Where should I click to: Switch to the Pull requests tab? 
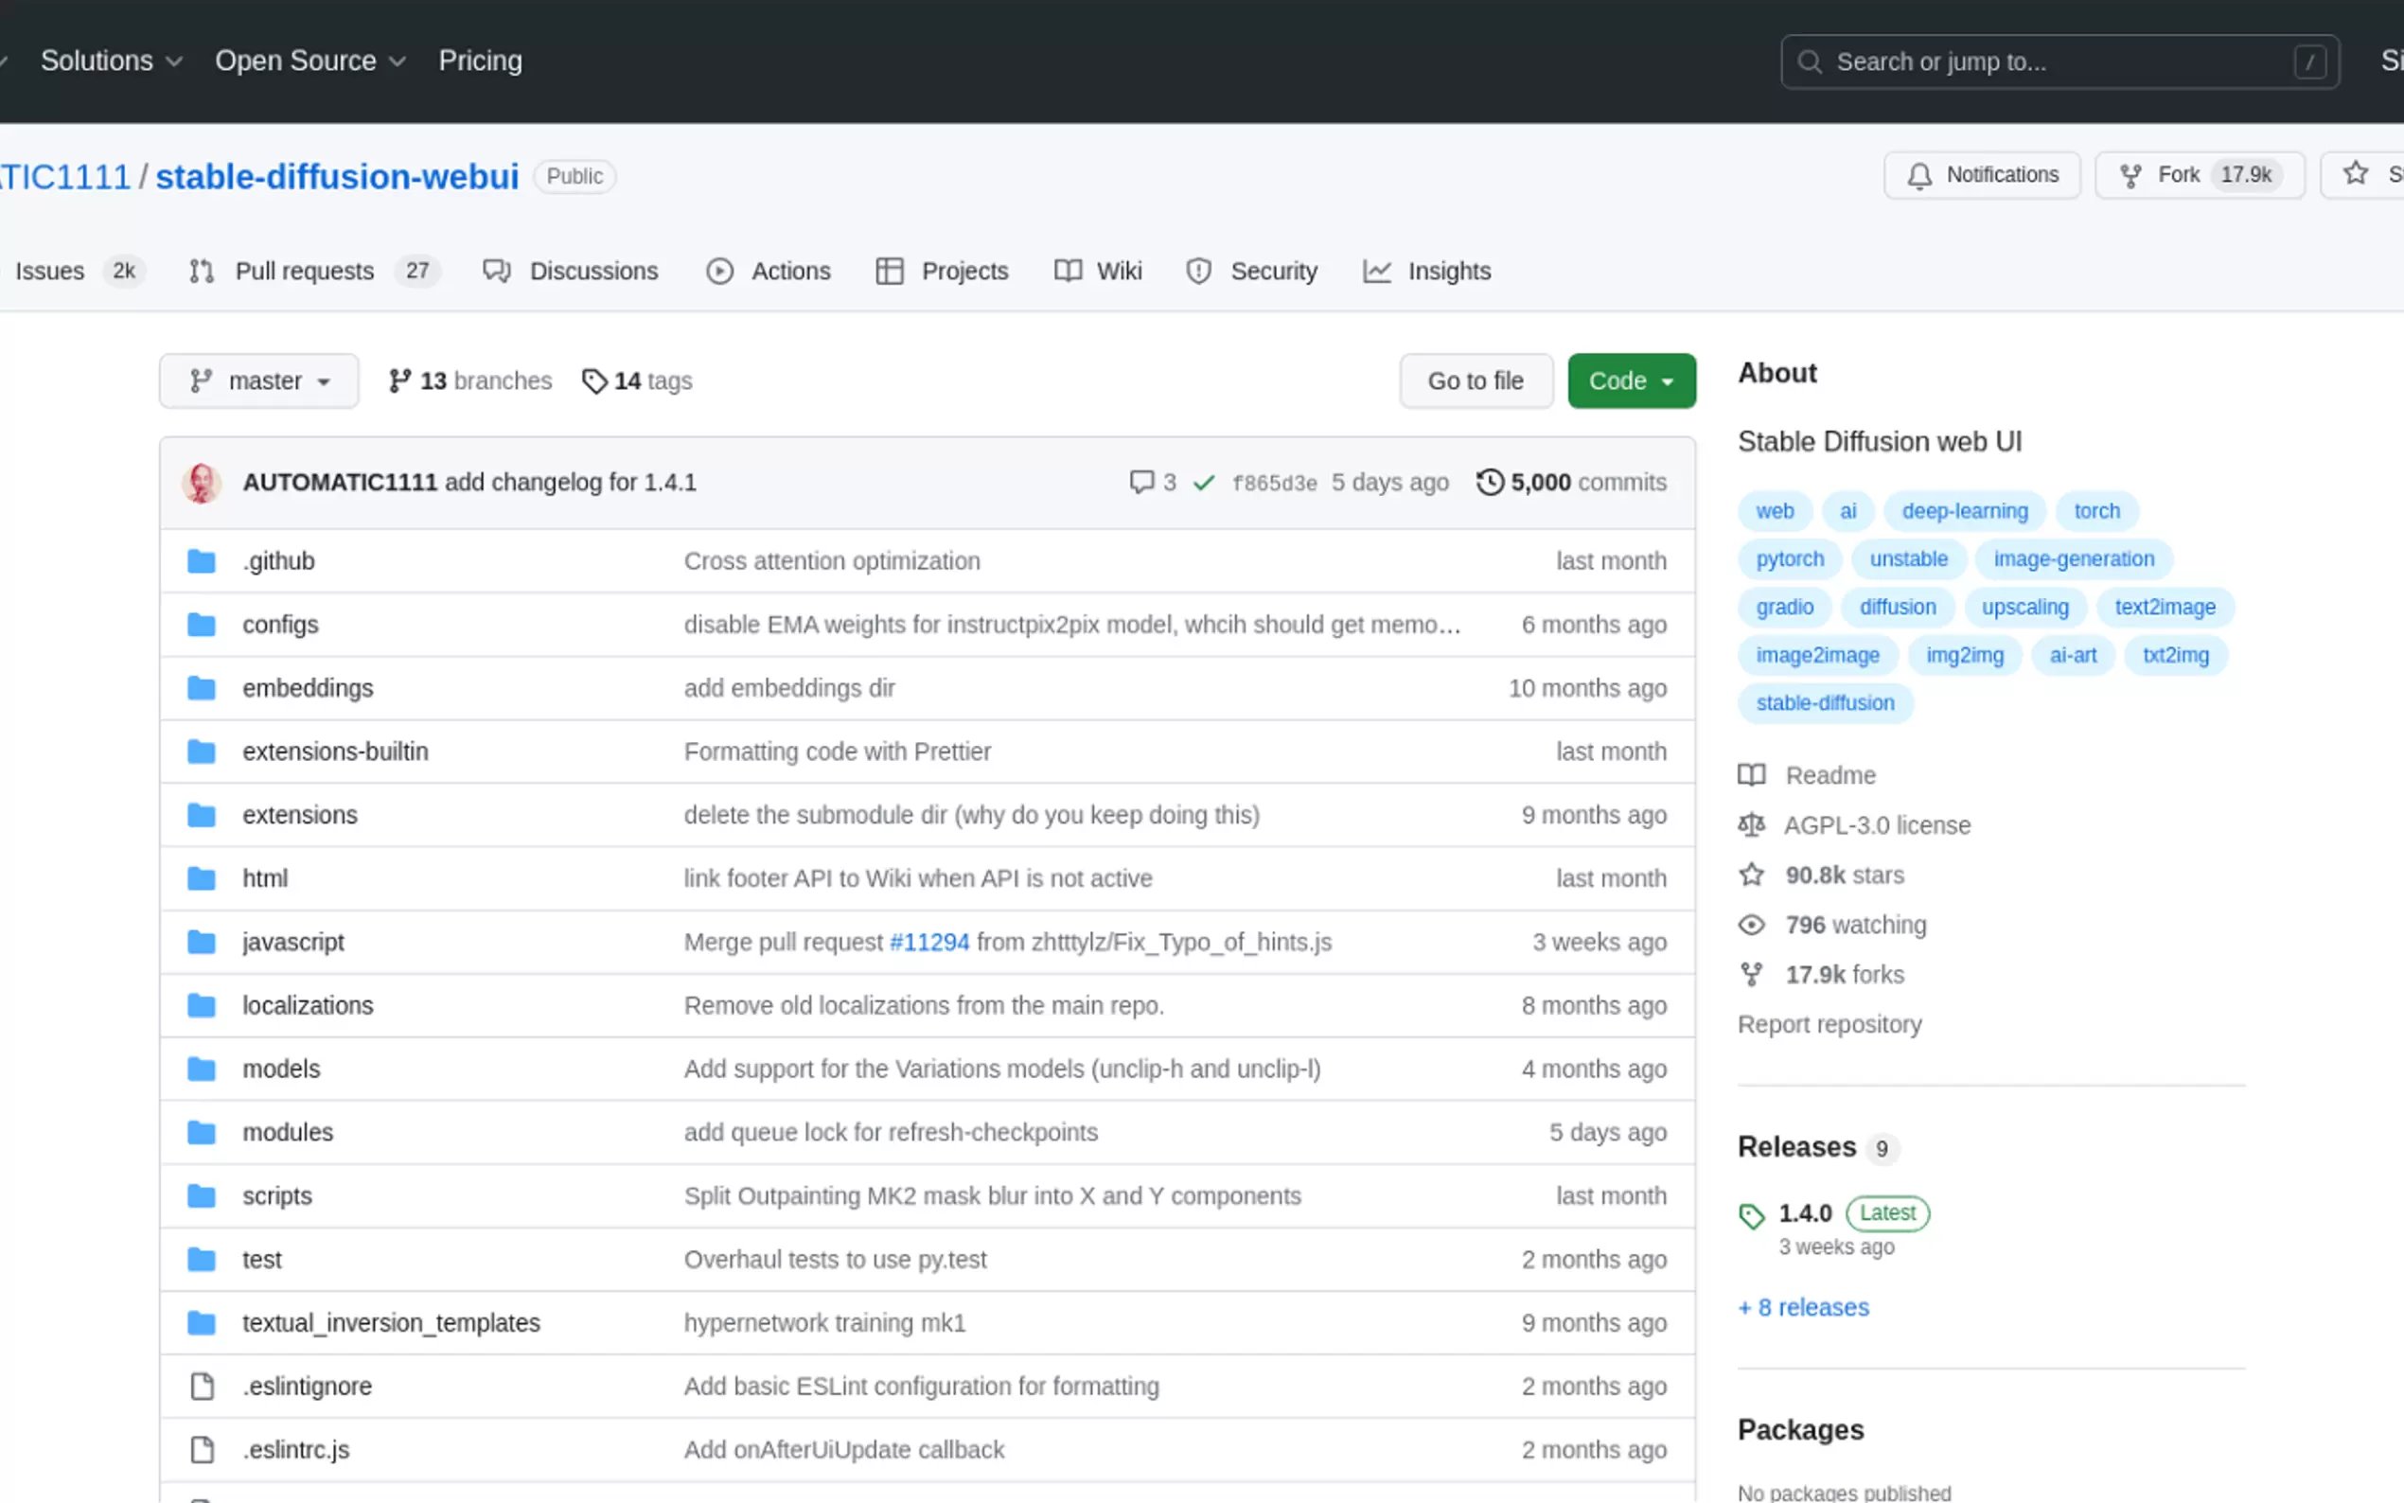303,271
